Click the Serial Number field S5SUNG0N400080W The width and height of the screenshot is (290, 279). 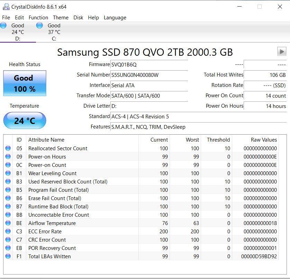pos(149,75)
